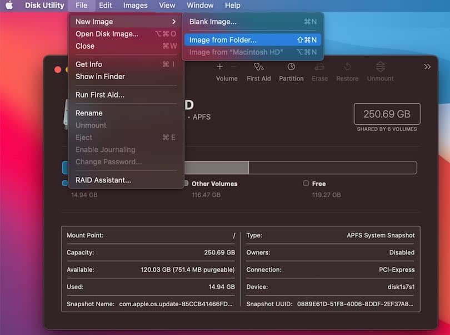The width and height of the screenshot is (450, 335).
Task: Select Show in Finder
Action: tap(126, 77)
